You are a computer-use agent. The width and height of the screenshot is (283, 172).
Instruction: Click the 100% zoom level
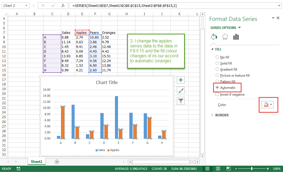pyautogui.click(x=276, y=169)
